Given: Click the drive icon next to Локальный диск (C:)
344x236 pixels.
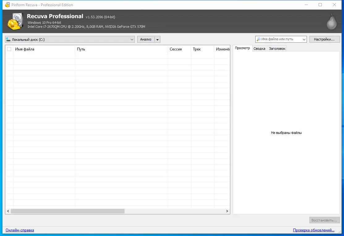Looking at the screenshot, I should [8, 40].
